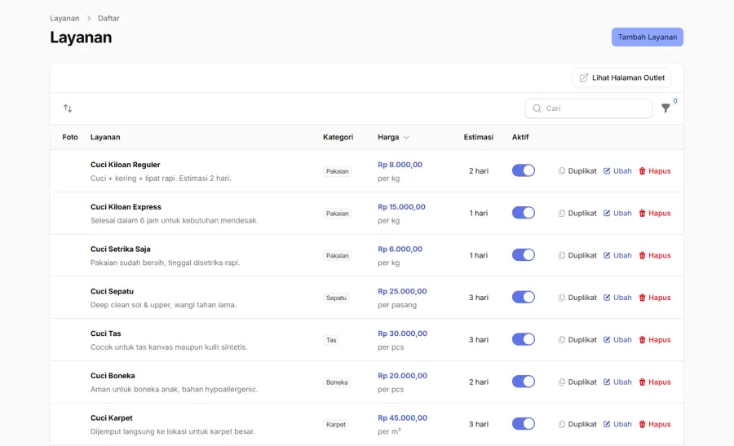The height and width of the screenshot is (446, 734).
Task: Toggle Aktif switch for Cuci Kiloan Reguler
Action: (x=524, y=170)
